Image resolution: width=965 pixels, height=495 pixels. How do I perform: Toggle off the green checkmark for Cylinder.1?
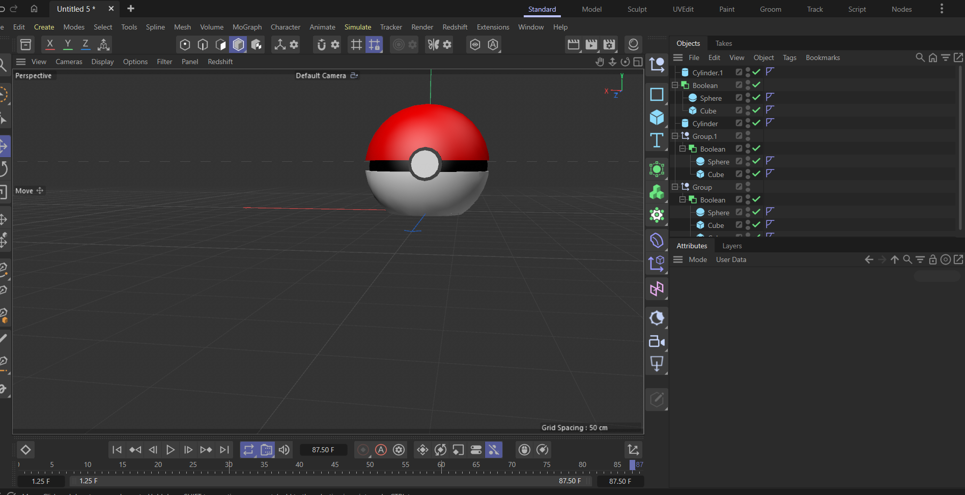pyautogui.click(x=756, y=72)
